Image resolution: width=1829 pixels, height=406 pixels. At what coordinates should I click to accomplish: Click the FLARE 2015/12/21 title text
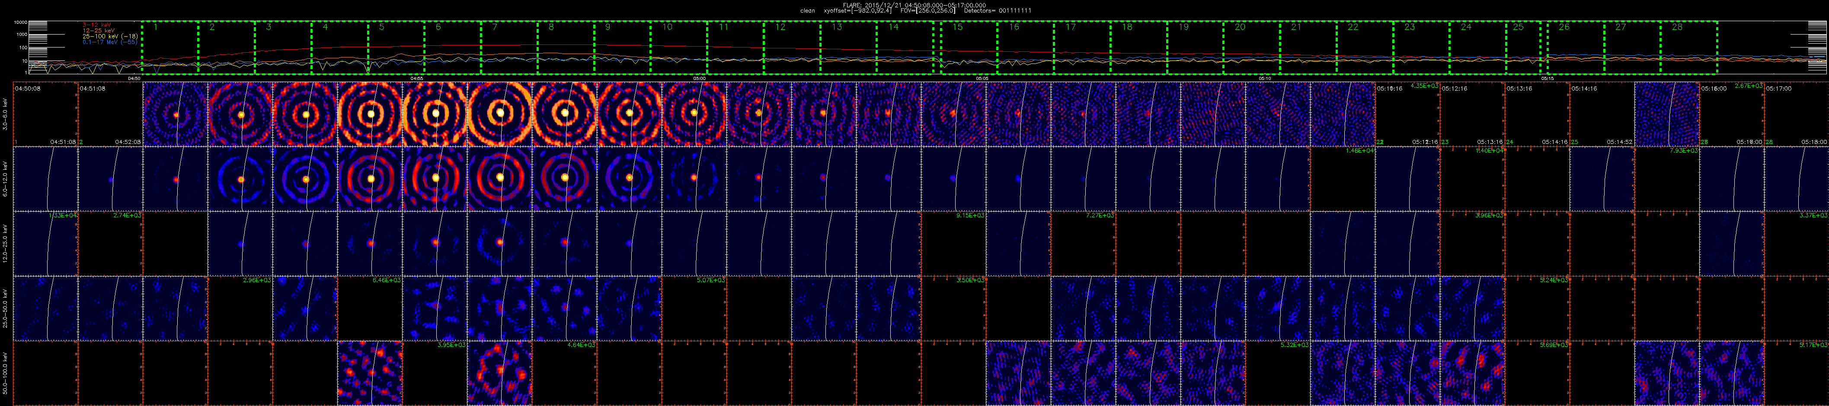tap(914, 5)
